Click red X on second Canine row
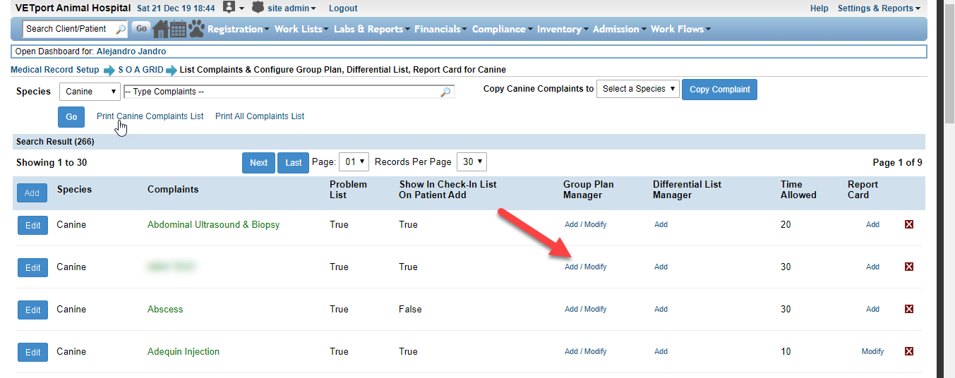Screen dimensions: 955x378 click(x=909, y=267)
